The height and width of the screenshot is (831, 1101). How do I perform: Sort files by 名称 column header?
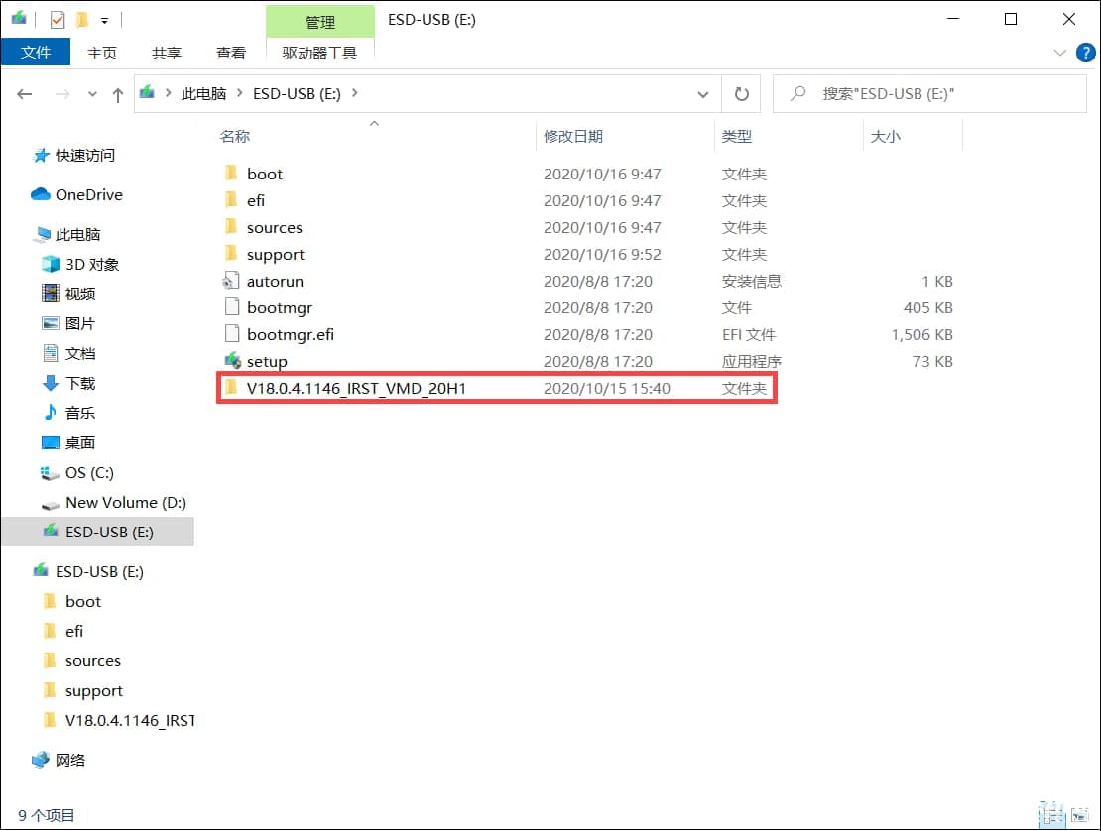click(235, 136)
